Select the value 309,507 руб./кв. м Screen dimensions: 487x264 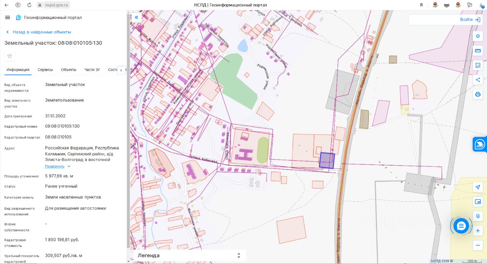pyautogui.click(x=64, y=255)
